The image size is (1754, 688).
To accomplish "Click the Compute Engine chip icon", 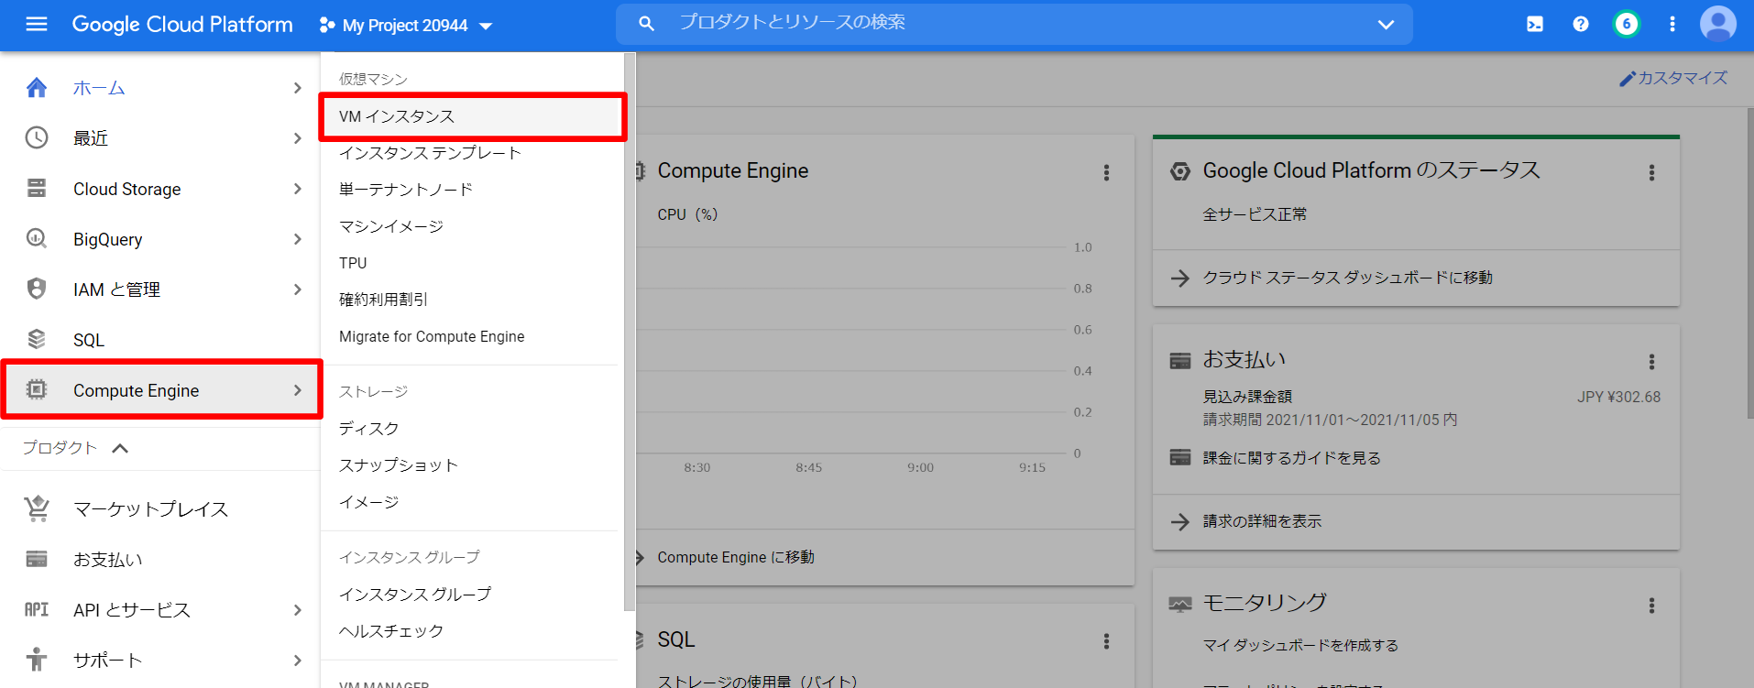I will tap(37, 389).
